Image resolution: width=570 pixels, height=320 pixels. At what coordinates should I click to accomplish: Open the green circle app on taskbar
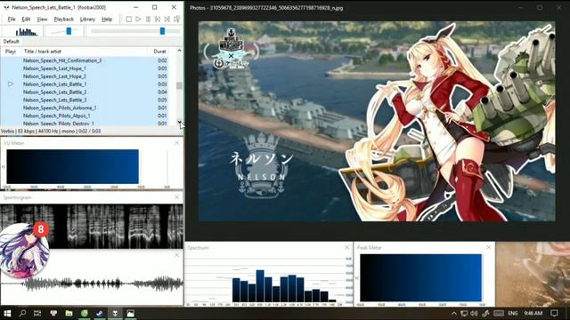point(85,313)
